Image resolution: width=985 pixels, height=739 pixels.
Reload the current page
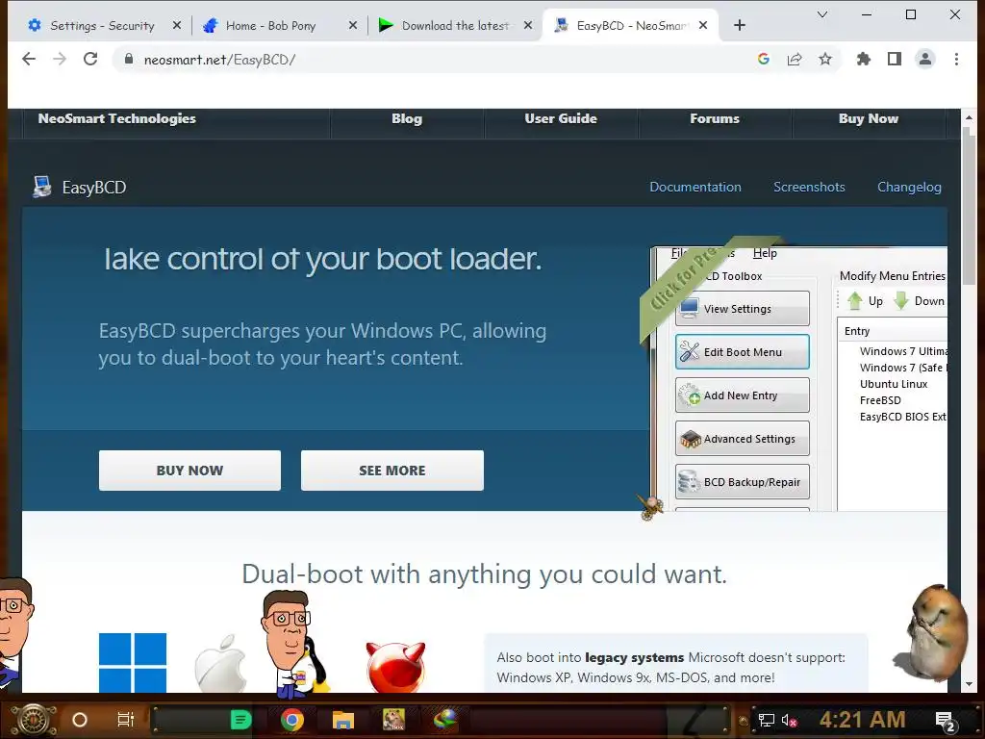click(90, 59)
